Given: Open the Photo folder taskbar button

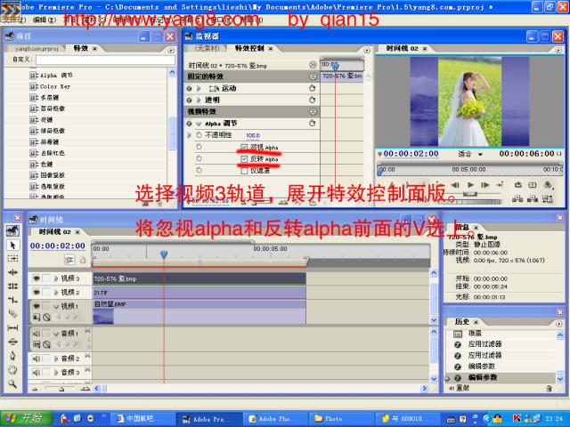Looking at the screenshot, I should 341,419.
